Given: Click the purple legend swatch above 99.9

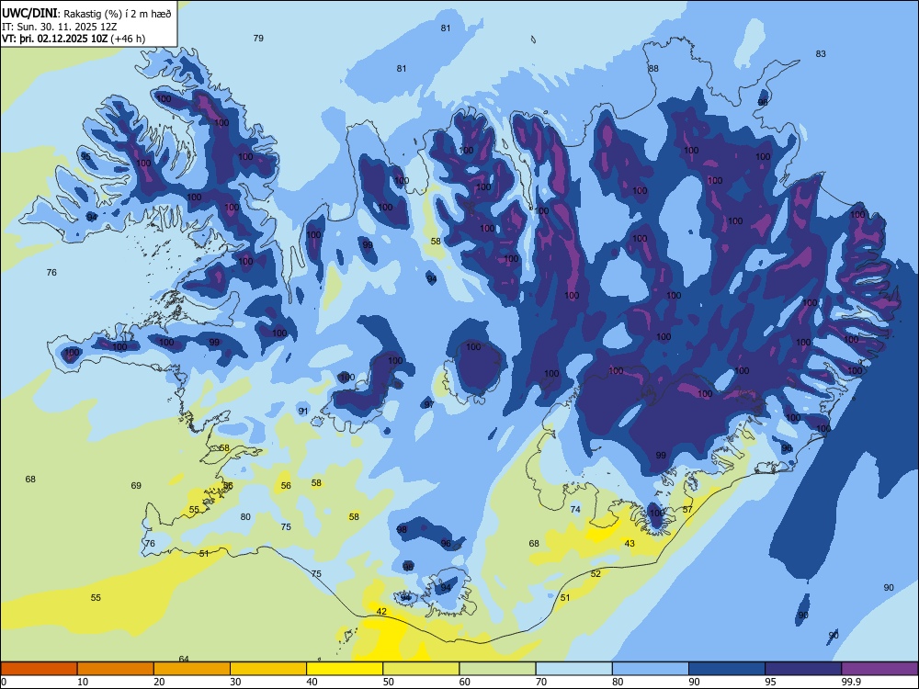Looking at the screenshot, I should tap(879, 669).
